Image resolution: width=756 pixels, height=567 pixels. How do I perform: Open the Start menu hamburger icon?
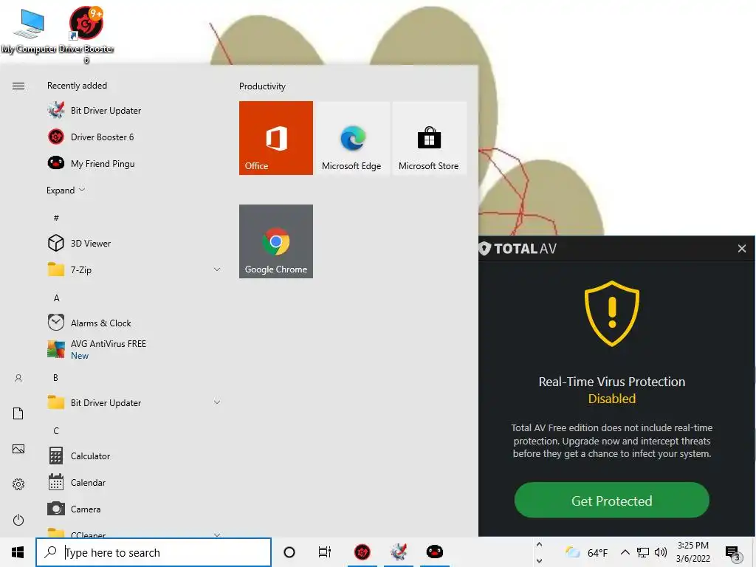click(18, 86)
